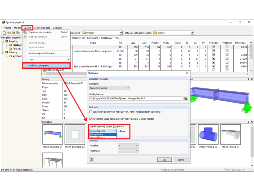The width and height of the screenshot is (254, 191).
Task: Switch to the RX-TIMBER tab
Action: point(93,38)
